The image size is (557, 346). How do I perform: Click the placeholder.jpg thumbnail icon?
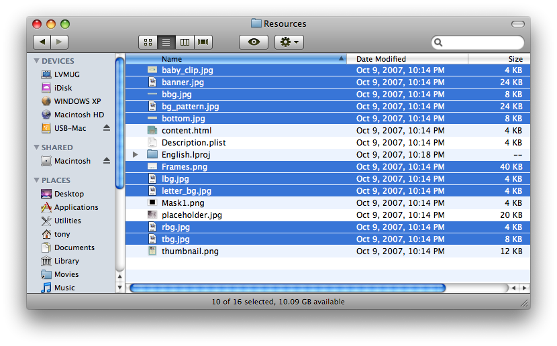[x=152, y=215]
